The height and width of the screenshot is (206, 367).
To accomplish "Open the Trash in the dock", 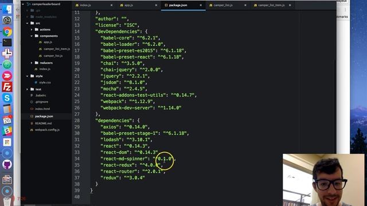I will pyautogui.click(x=7, y=202).
